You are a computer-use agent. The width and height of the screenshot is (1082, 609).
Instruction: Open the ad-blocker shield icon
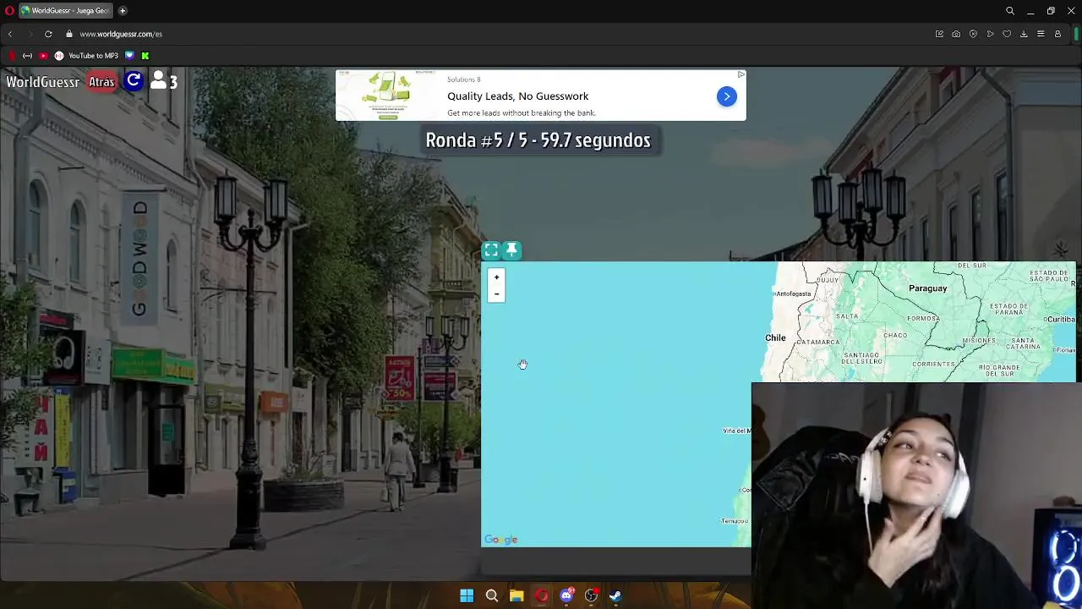[973, 34]
